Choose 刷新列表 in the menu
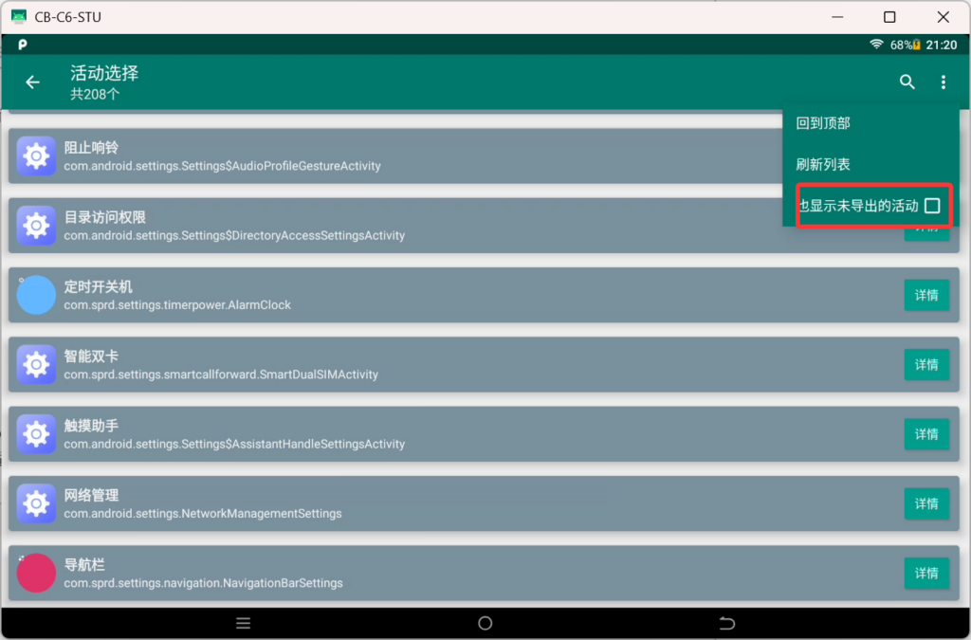Image resolution: width=971 pixels, height=640 pixels. pos(822,165)
